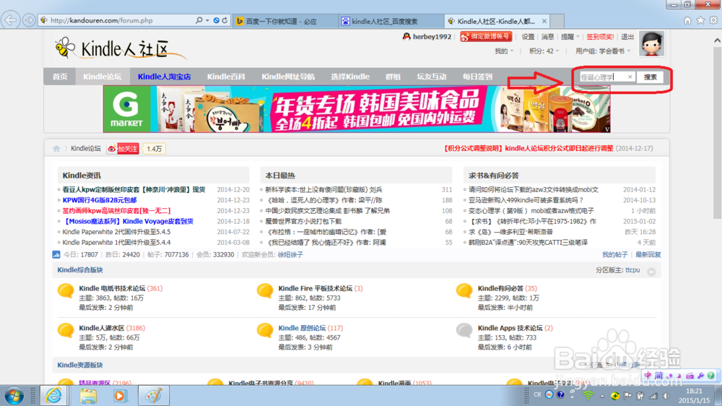722x406 pixels.
Task: Click the user avatar picture
Action: (651, 43)
